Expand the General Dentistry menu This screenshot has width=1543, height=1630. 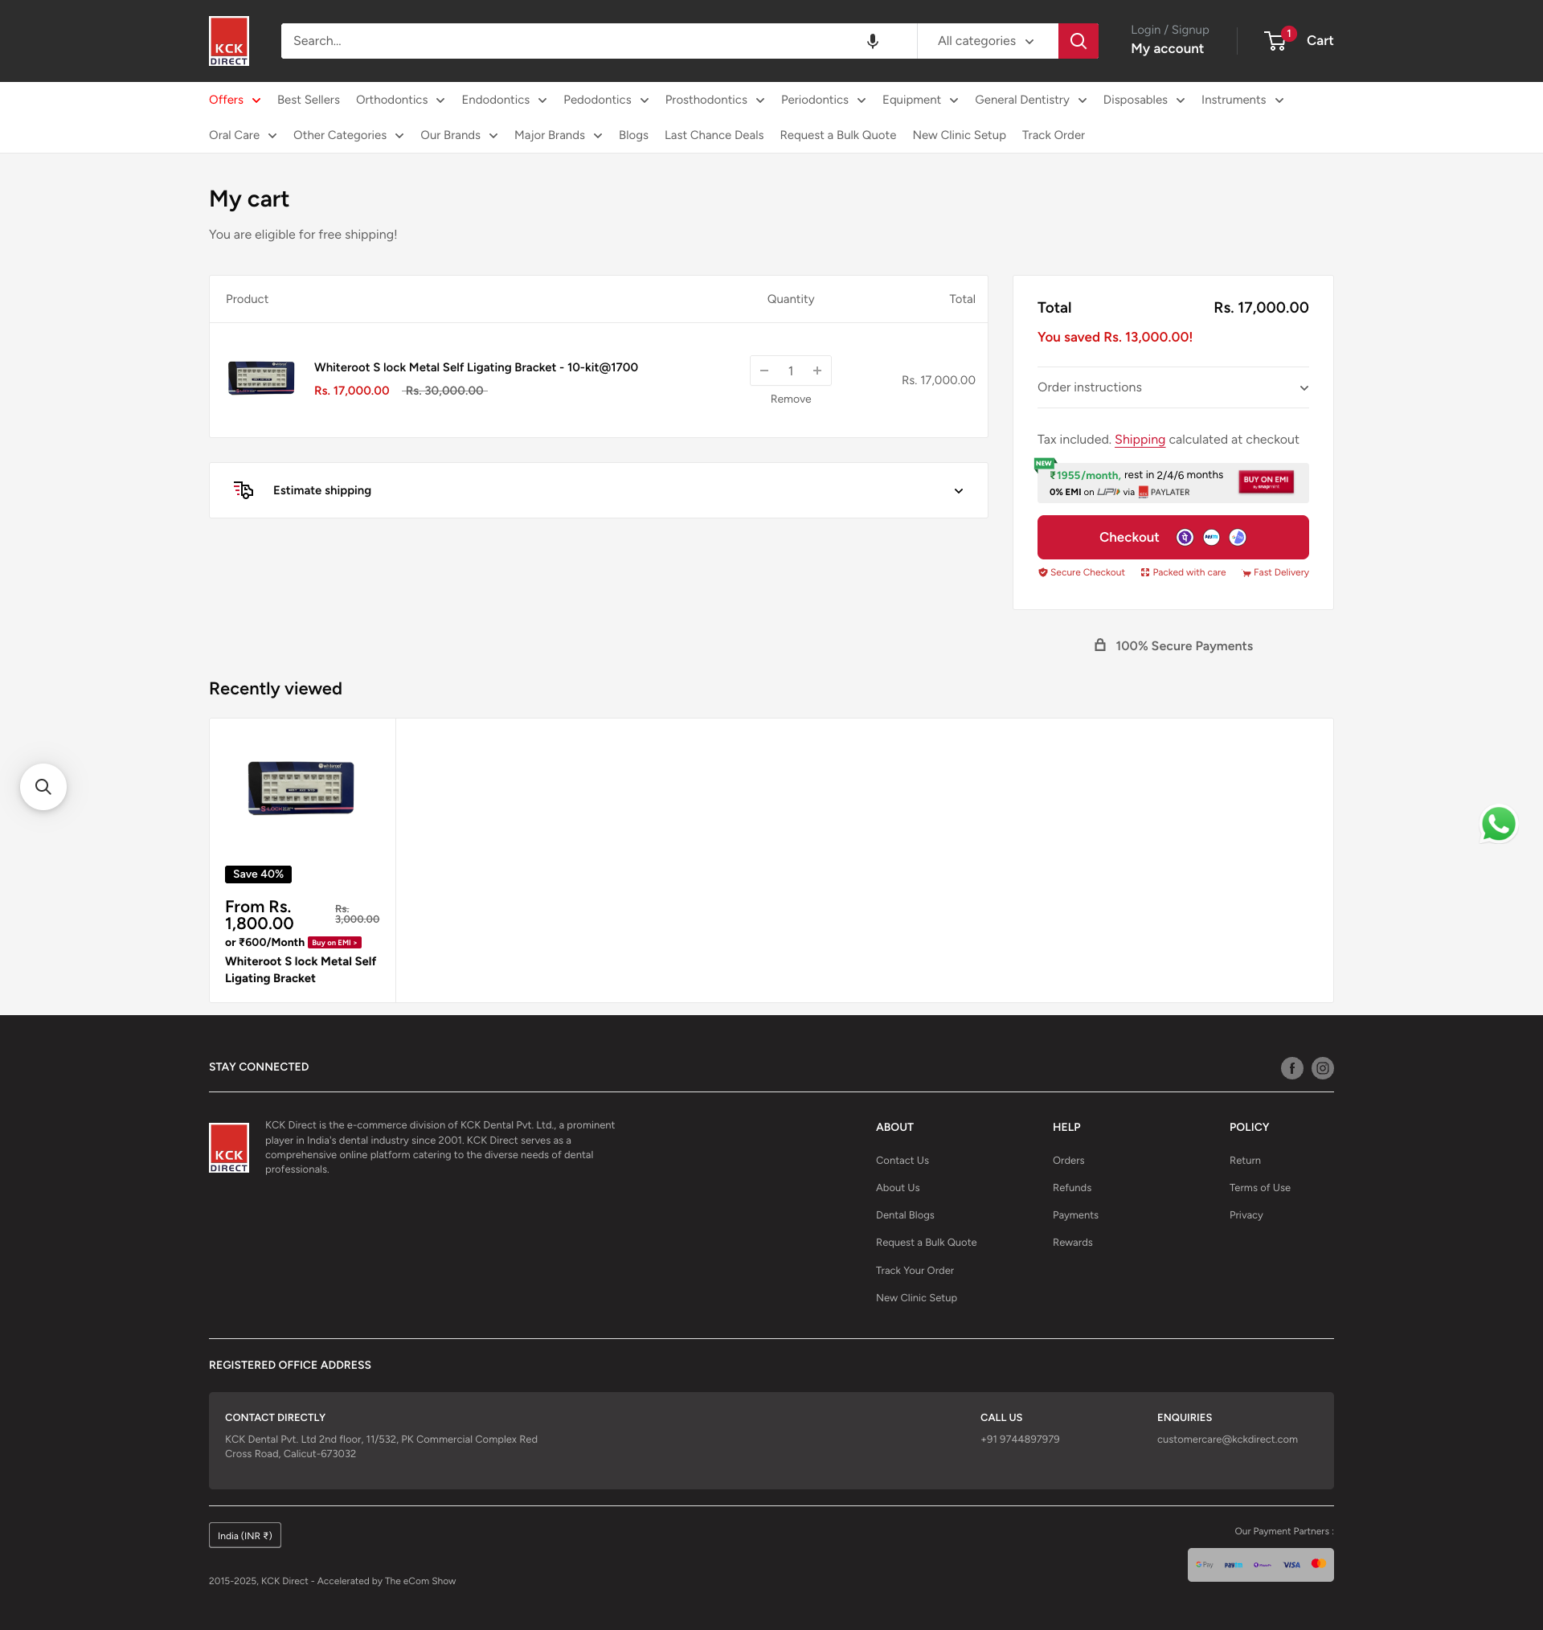(1030, 100)
